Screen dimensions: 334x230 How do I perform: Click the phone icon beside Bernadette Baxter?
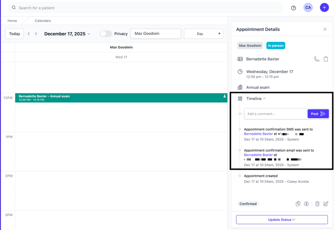(x=317, y=59)
